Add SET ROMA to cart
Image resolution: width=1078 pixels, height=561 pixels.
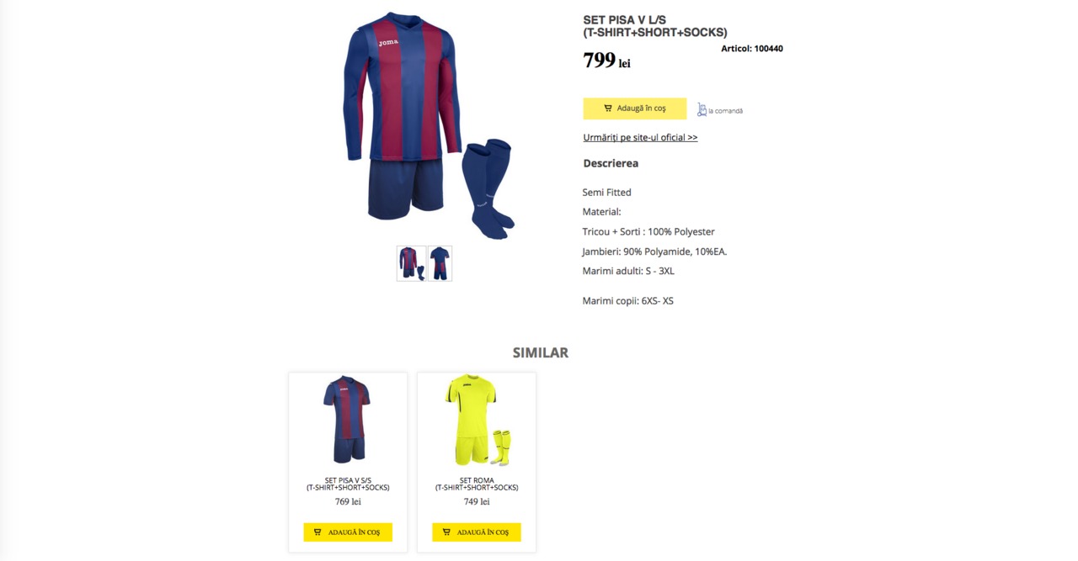(477, 532)
